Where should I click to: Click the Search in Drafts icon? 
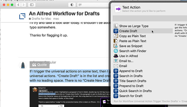(116, 76)
